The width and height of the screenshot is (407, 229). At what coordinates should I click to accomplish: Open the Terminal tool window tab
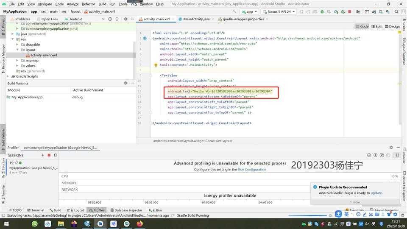coord(36,210)
